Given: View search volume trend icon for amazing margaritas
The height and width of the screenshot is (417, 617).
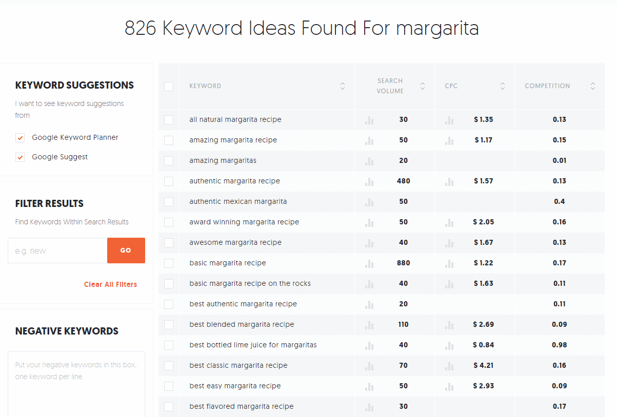Looking at the screenshot, I should [369, 161].
